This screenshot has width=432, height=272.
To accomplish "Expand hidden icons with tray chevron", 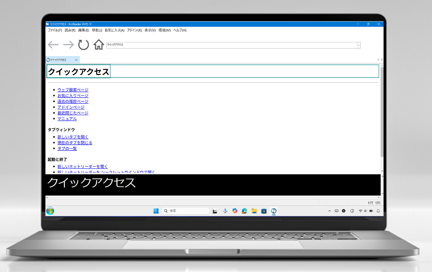I will coord(329,211).
